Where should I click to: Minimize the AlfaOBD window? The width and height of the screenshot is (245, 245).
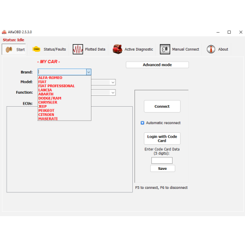(218, 32)
